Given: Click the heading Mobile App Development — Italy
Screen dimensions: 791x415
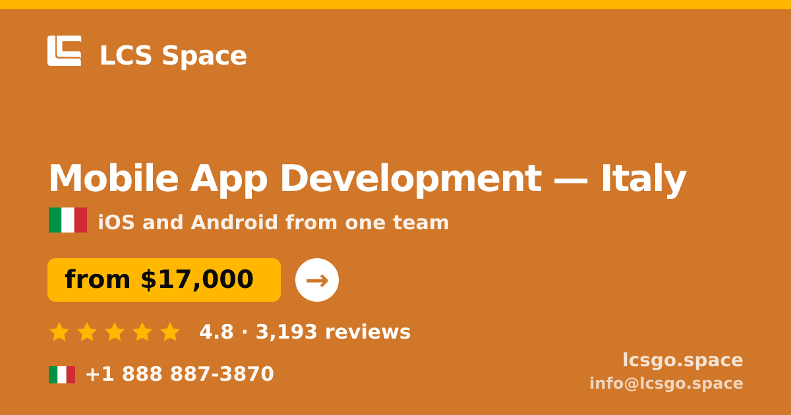Looking at the screenshot, I should coord(367,179).
